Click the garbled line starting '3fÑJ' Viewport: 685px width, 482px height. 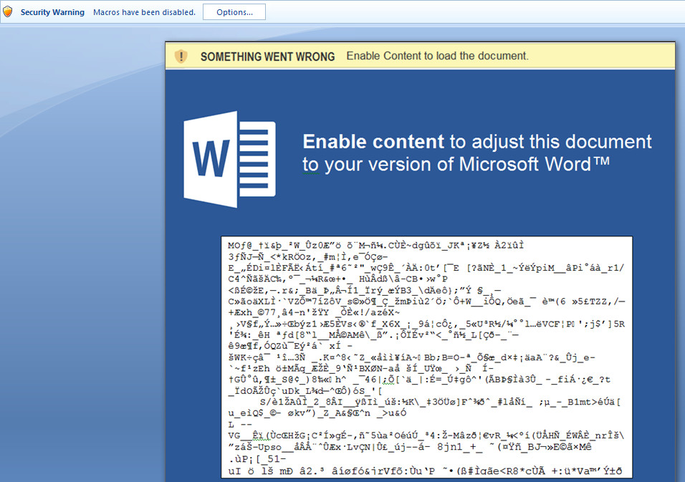pos(308,256)
